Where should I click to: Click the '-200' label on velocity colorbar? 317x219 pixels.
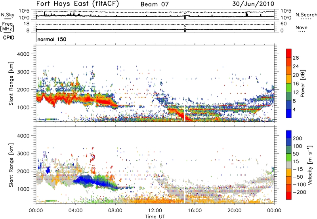pos(300,192)
